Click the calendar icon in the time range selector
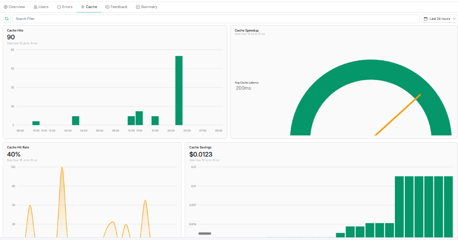 426,19
